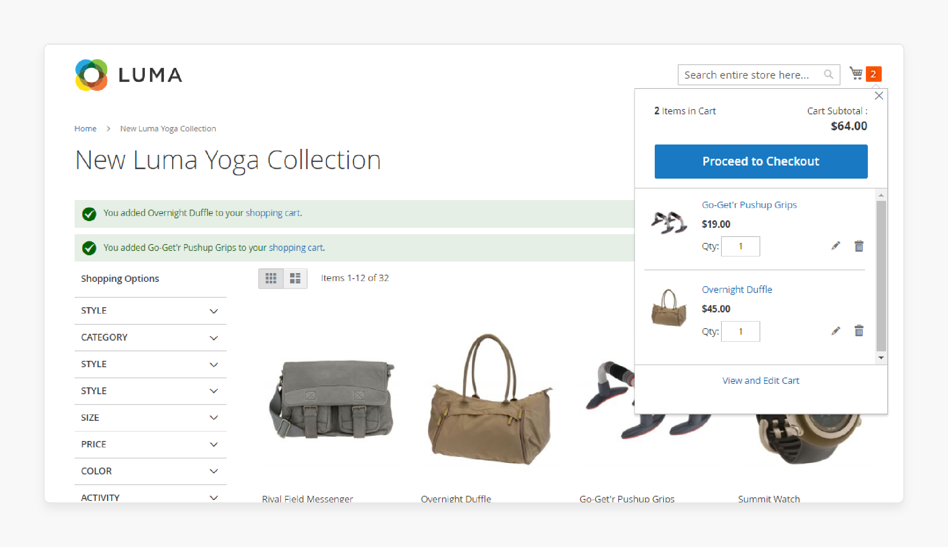Edit Go-Get'r Pushup Grips cart item
This screenshot has height=547, width=948.
pyautogui.click(x=836, y=246)
